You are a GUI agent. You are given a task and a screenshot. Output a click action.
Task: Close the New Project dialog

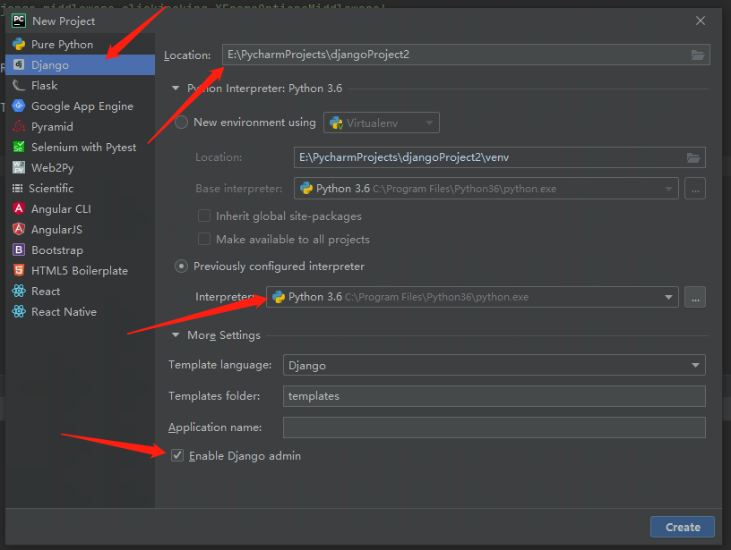coord(701,21)
